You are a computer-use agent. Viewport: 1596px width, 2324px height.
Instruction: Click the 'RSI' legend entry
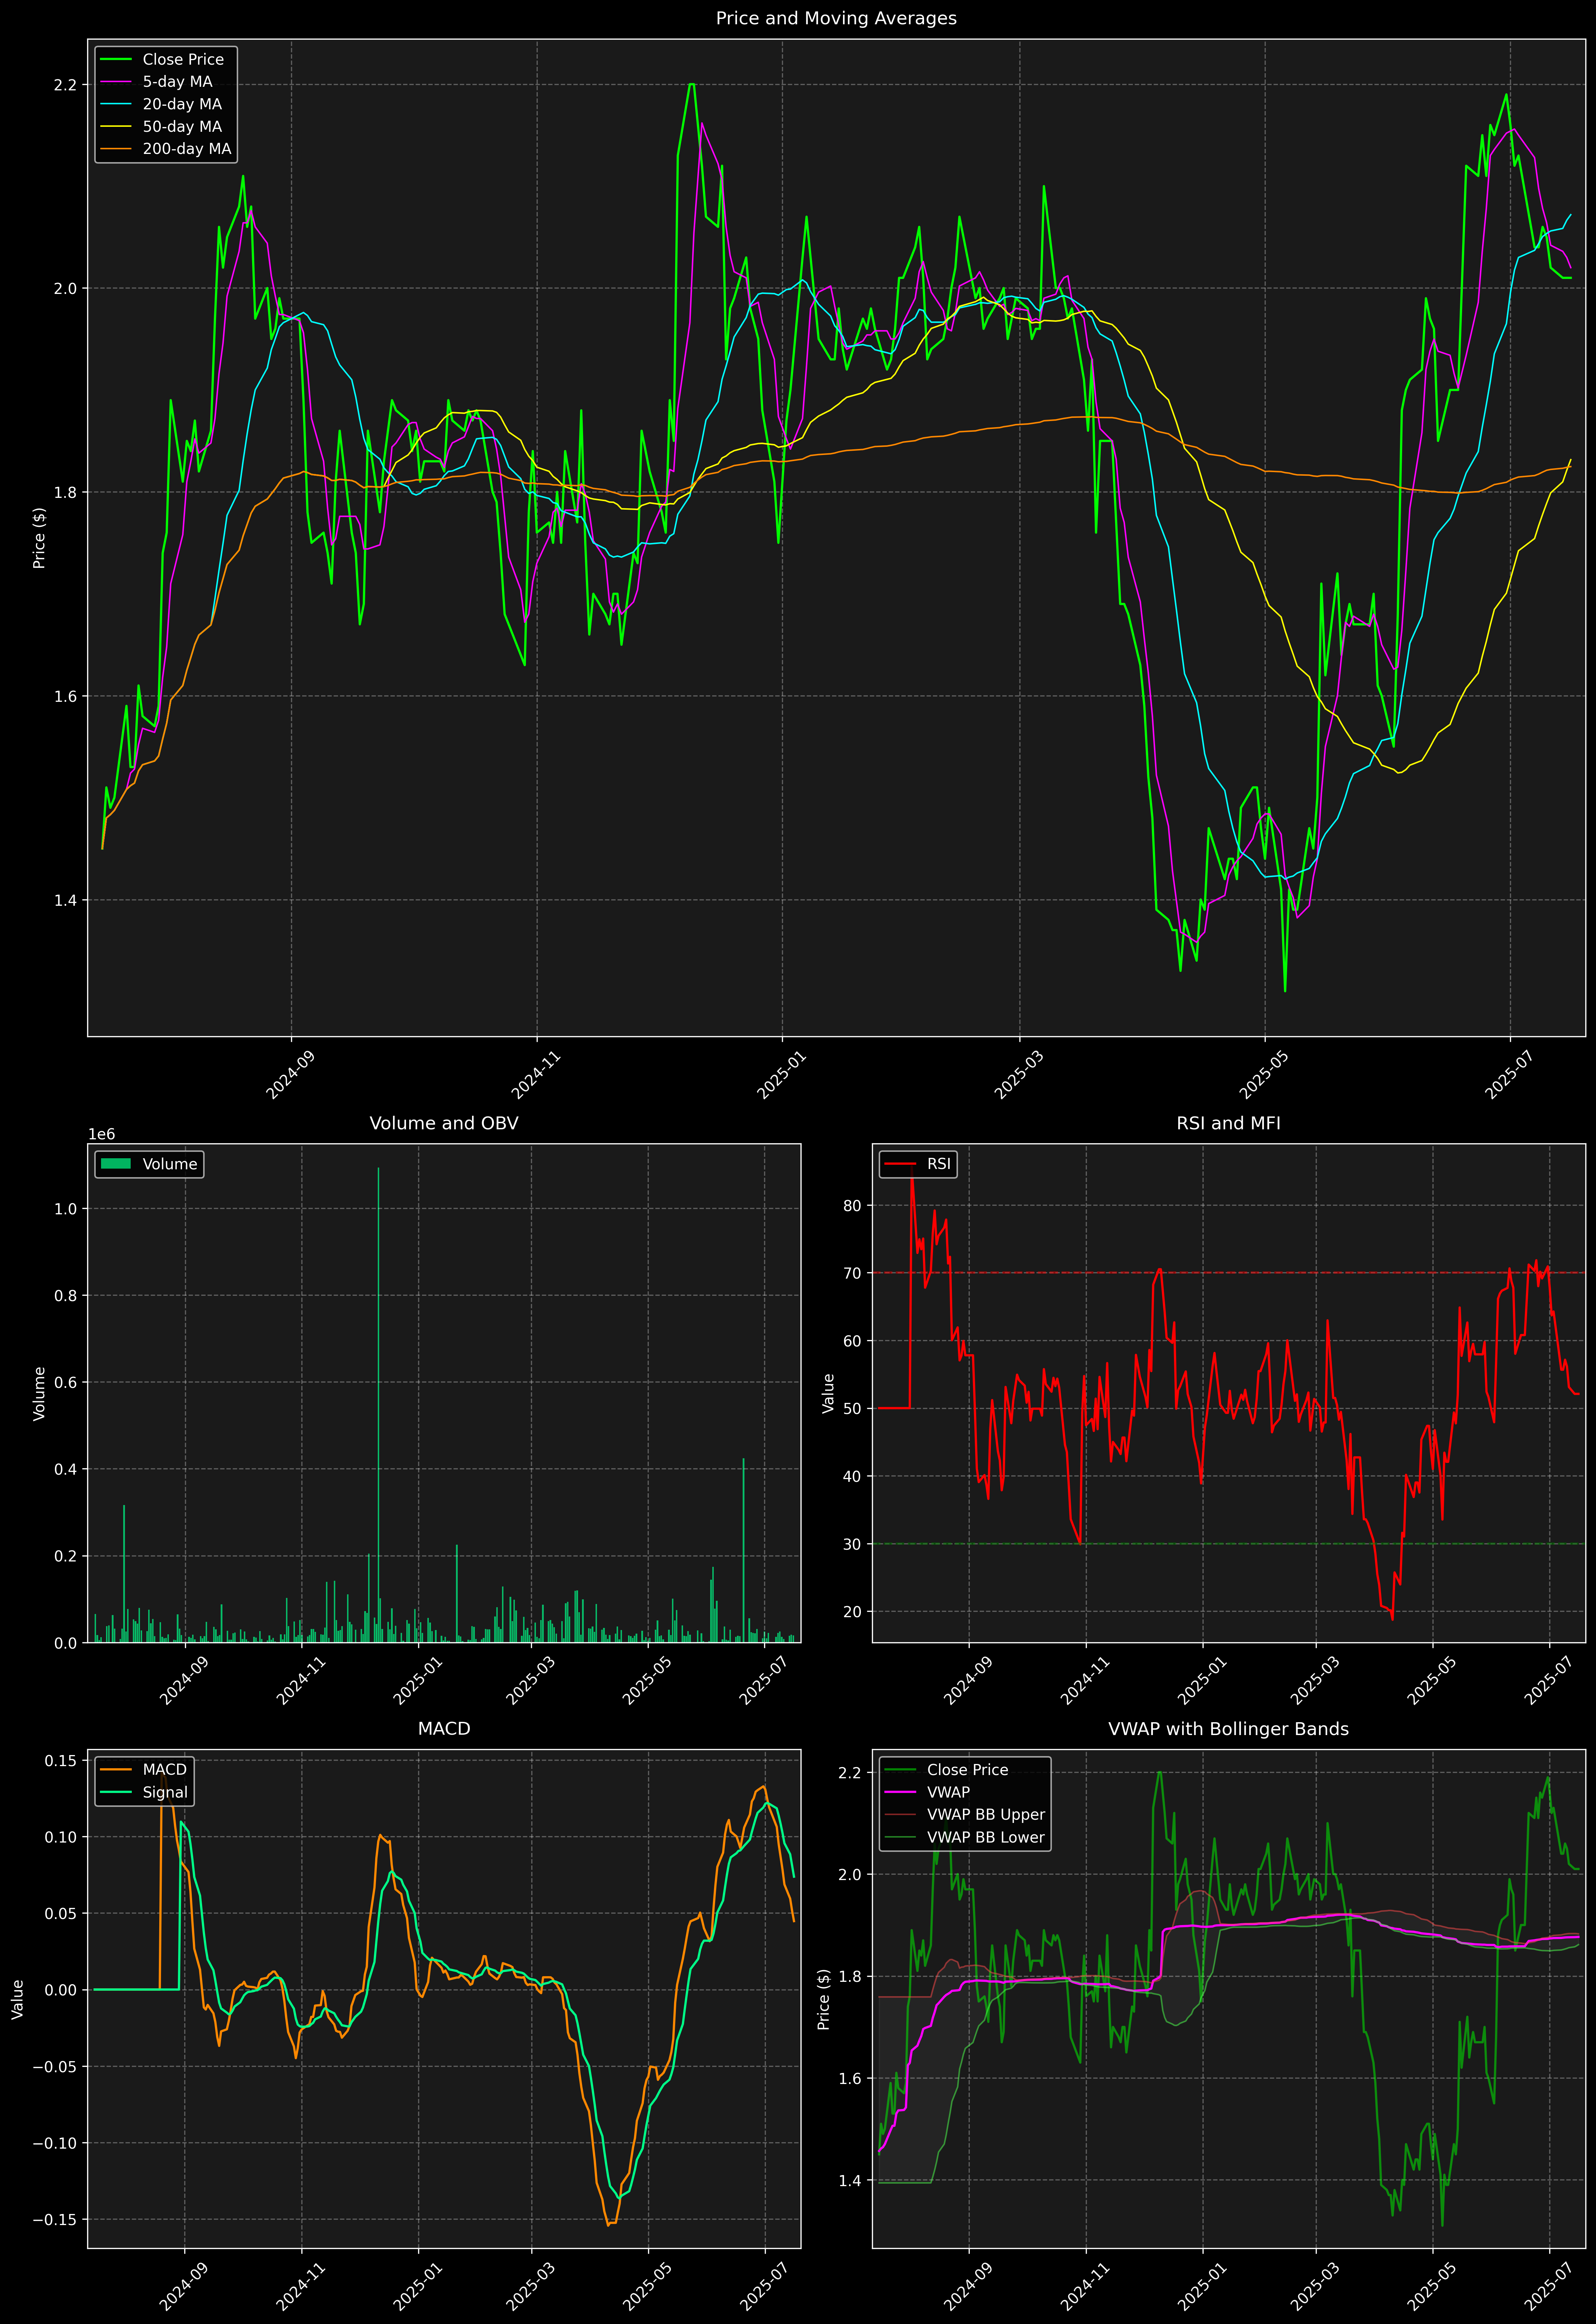pyautogui.click(x=939, y=1164)
